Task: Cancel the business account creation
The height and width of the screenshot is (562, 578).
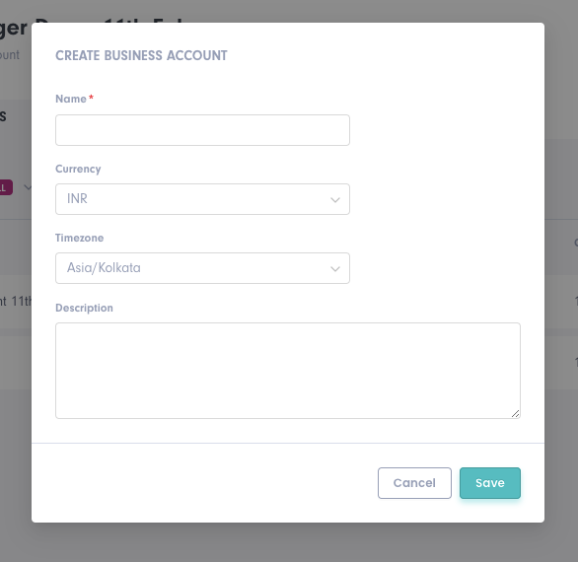Action: coord(414,483)
